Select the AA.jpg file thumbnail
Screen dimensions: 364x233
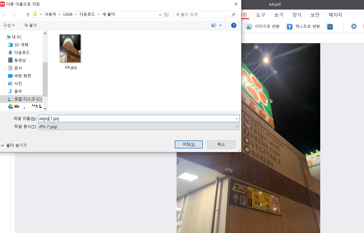[x=70, y=48]
